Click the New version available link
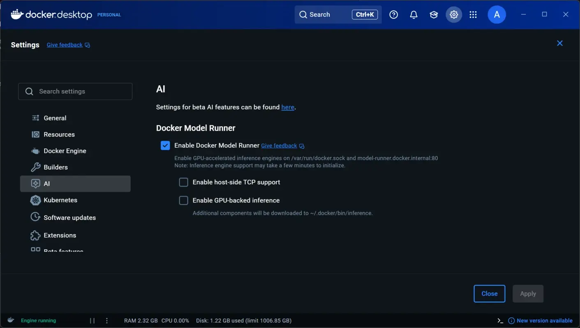580x328 pixels. pyautogui.click(x=545, y=320)
